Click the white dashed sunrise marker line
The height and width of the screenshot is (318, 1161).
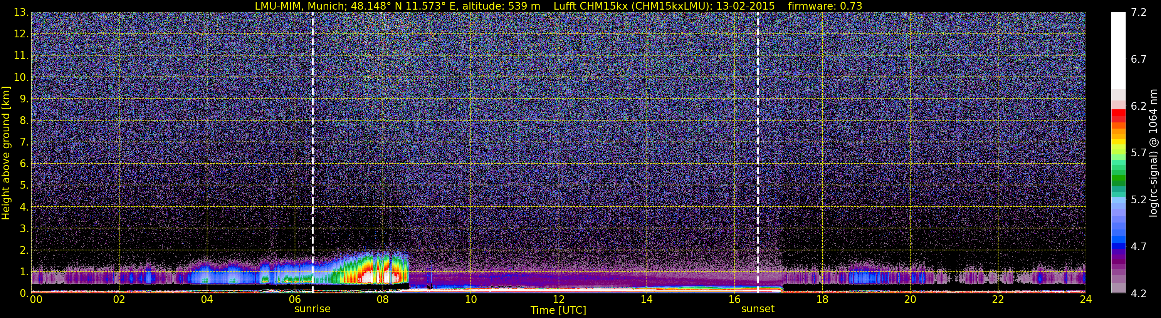pos(313,153)
